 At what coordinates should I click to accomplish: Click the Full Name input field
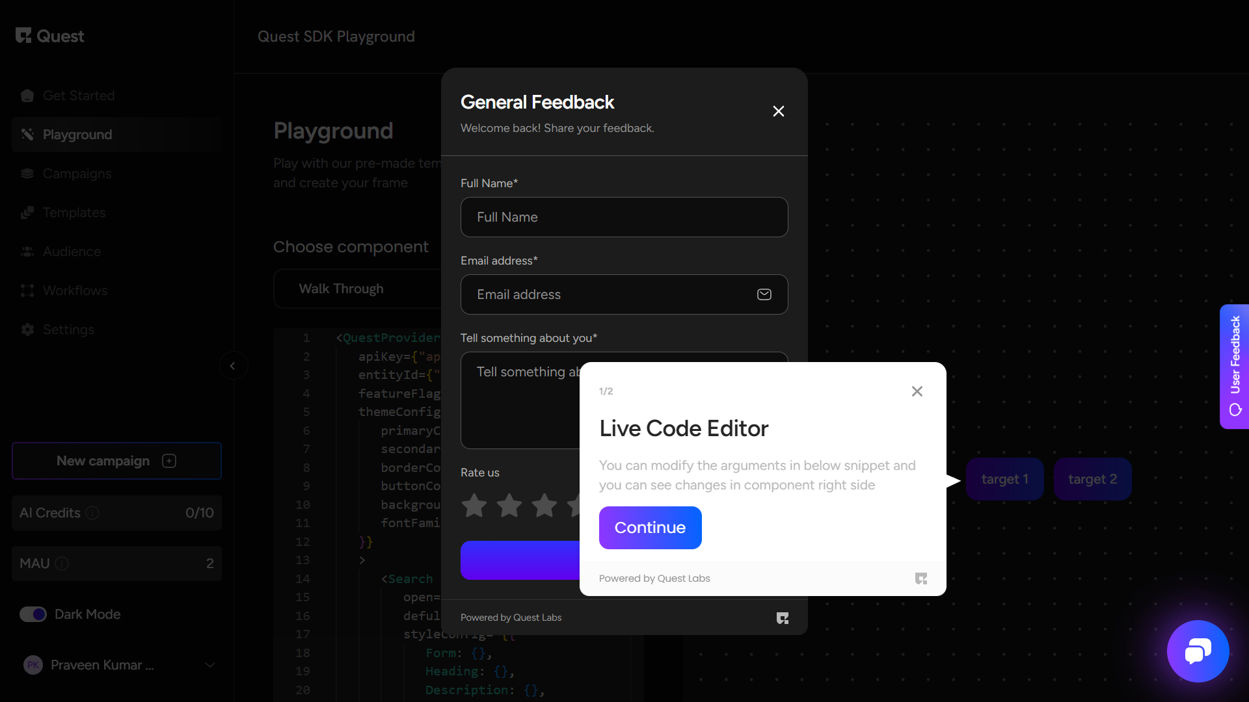click(624, 217)
